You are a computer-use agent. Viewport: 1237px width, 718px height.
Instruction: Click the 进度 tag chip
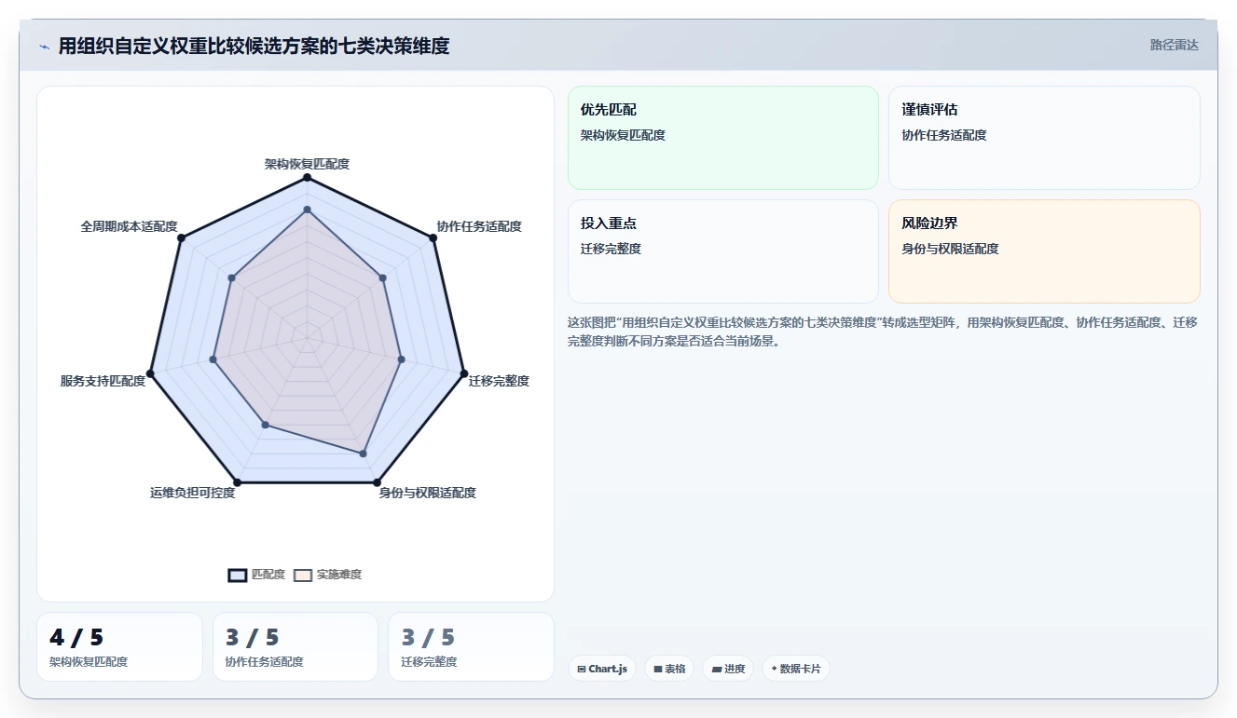click(x=728, y=669)
